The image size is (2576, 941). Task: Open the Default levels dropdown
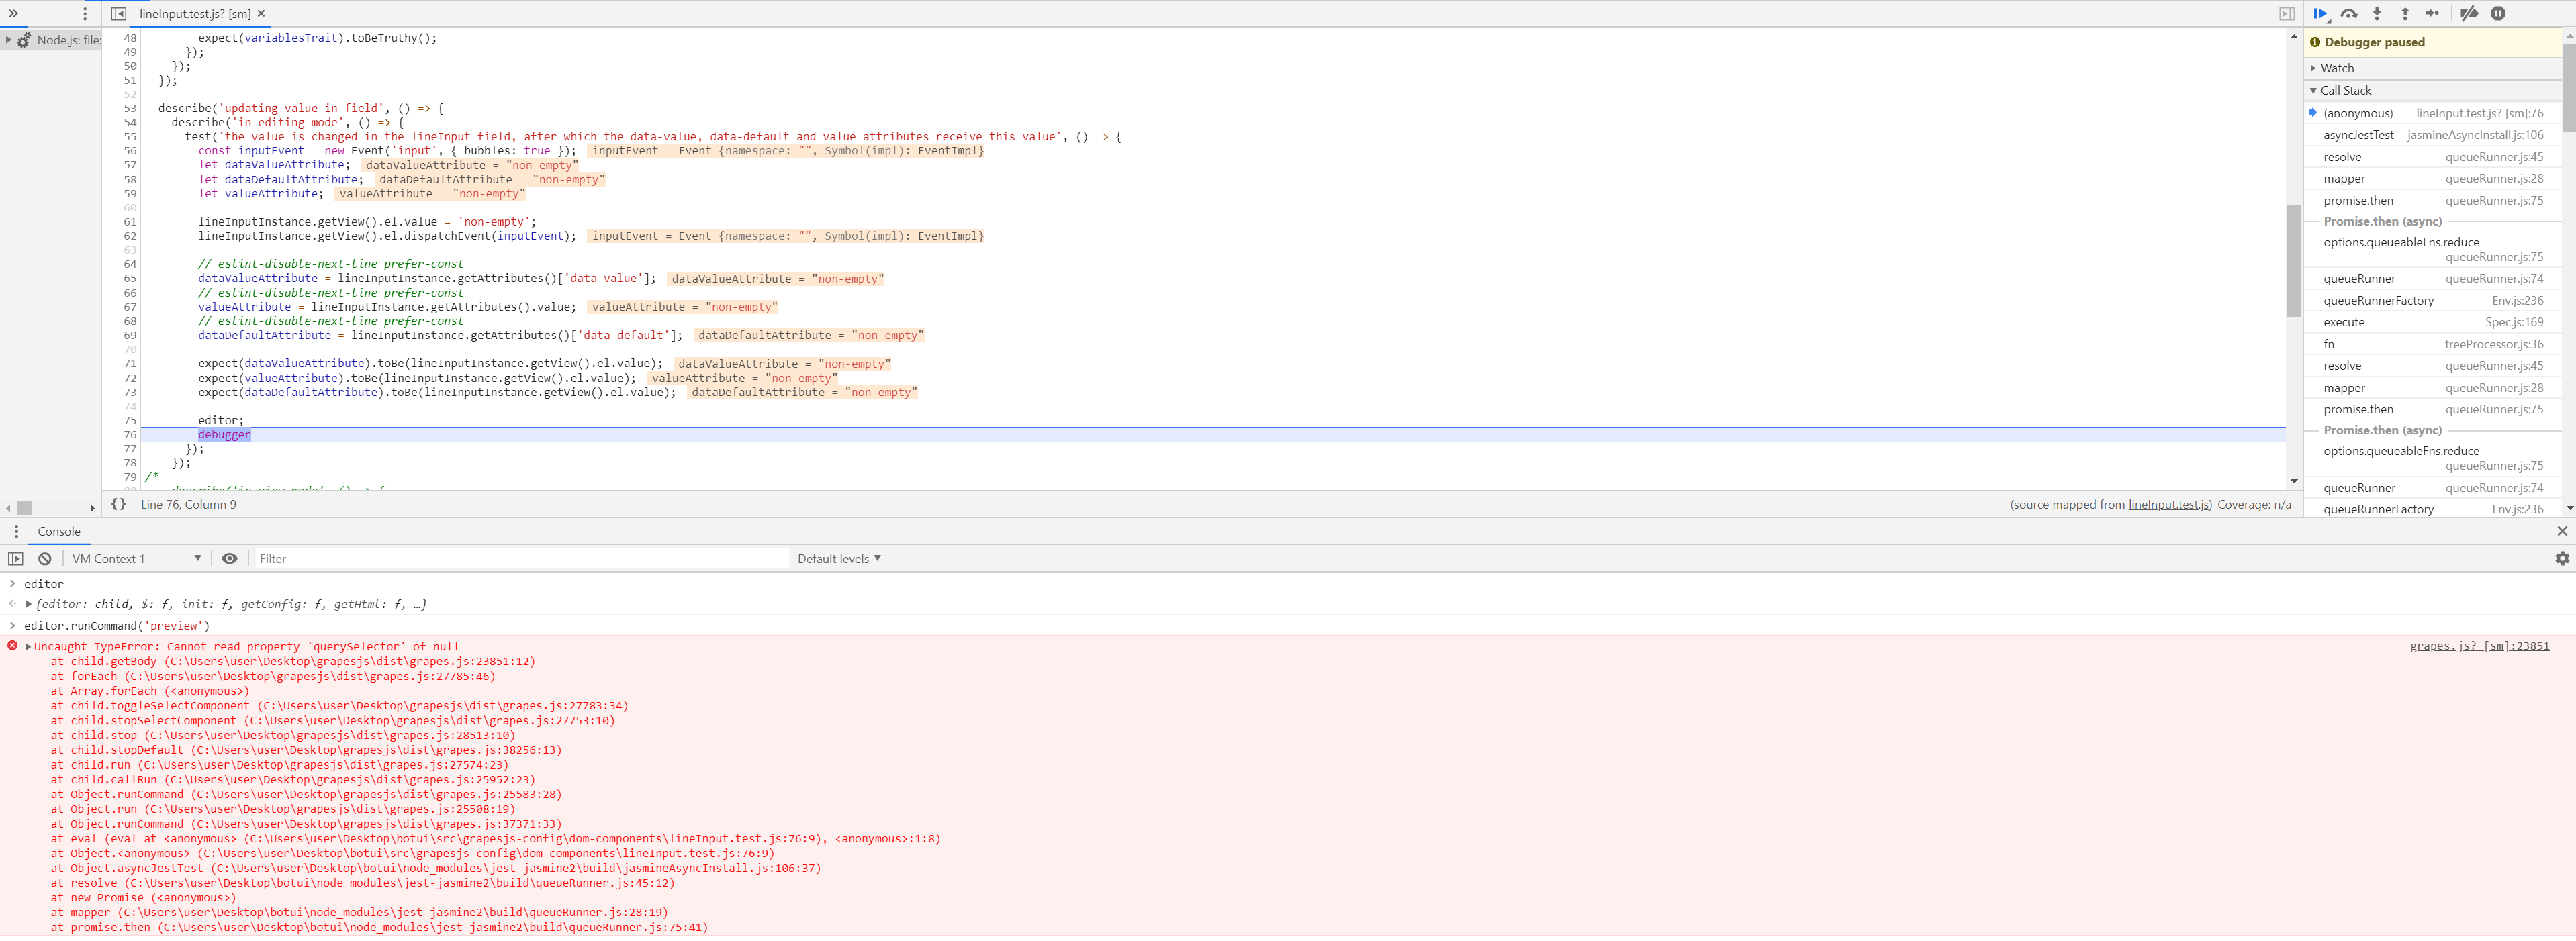pyautogui.click(x=838, y=558)
